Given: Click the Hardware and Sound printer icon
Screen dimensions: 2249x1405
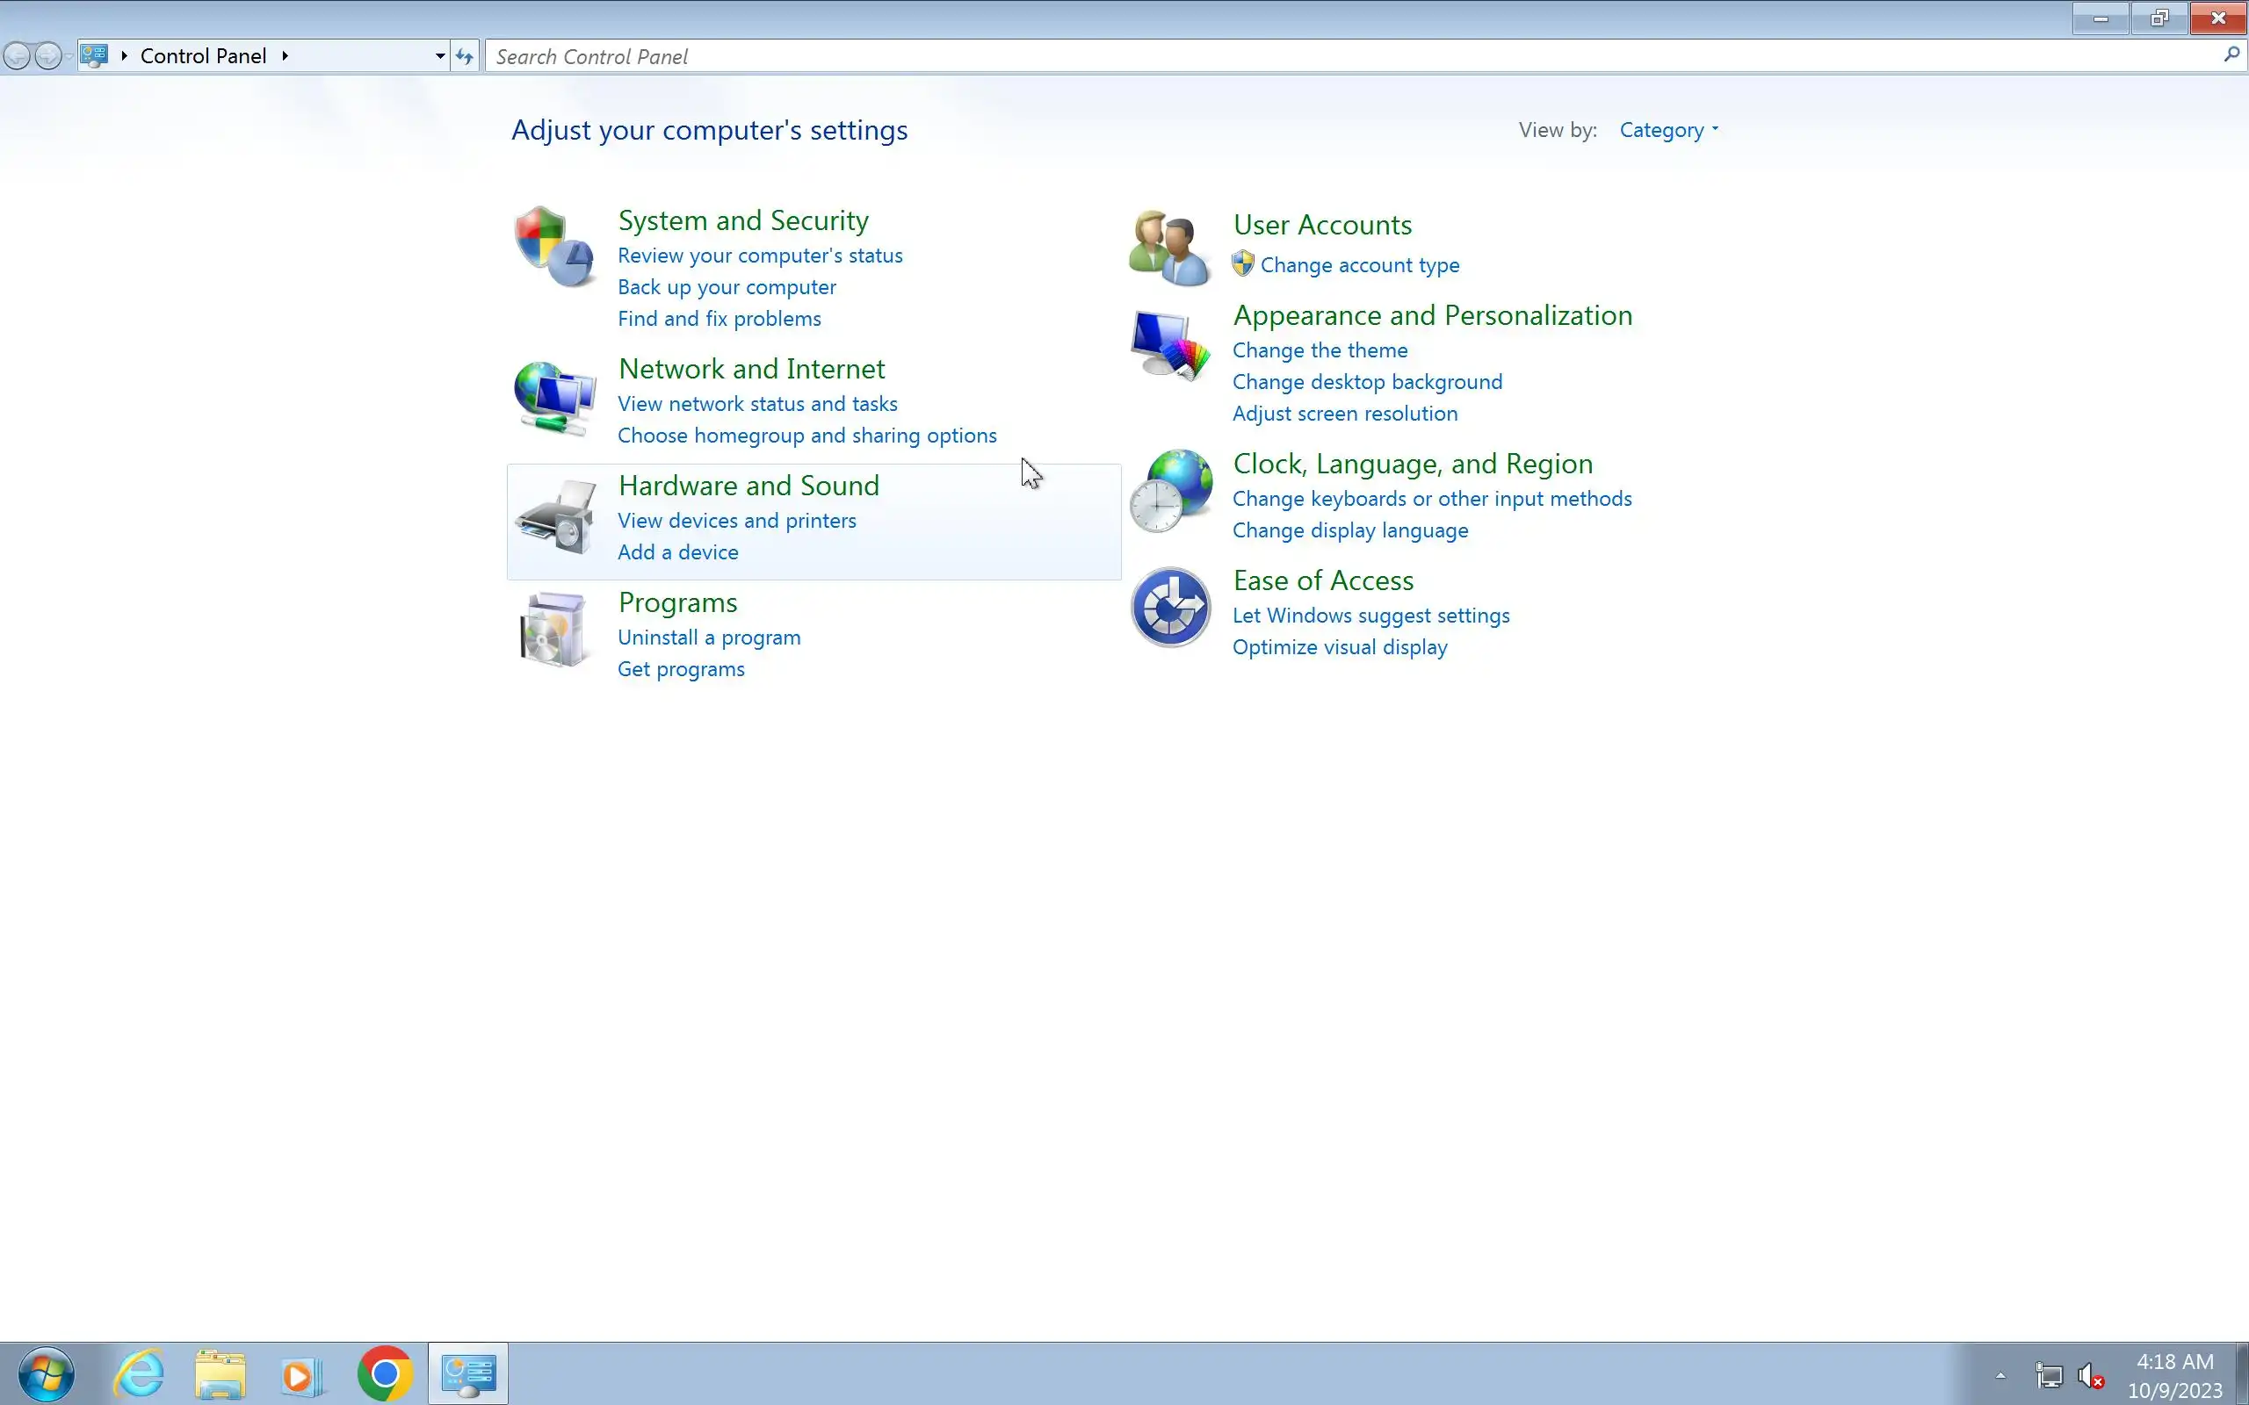Looking at the screenshot, I should (x=557, y=516).
